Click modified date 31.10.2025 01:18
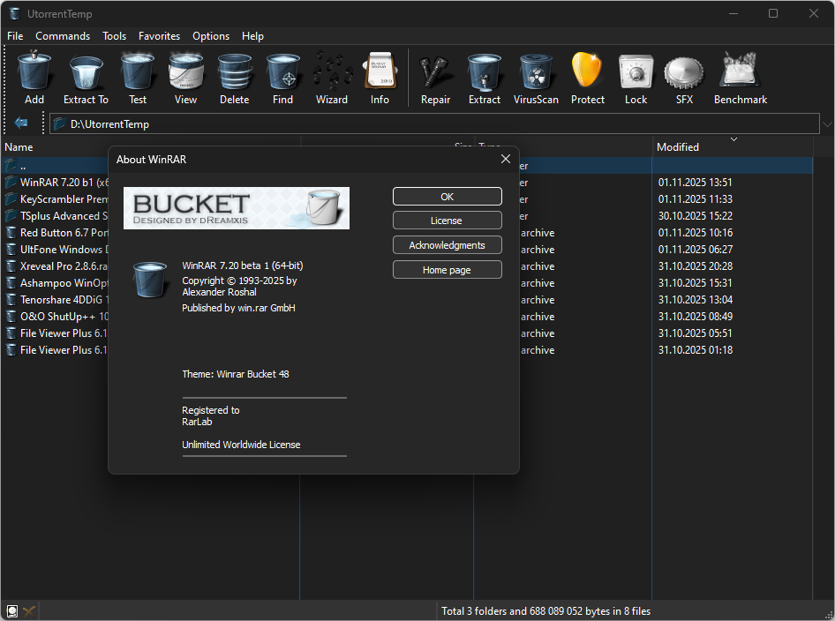Image resolution: width=835 pixels, height=621 pixels. coord(695,349)
